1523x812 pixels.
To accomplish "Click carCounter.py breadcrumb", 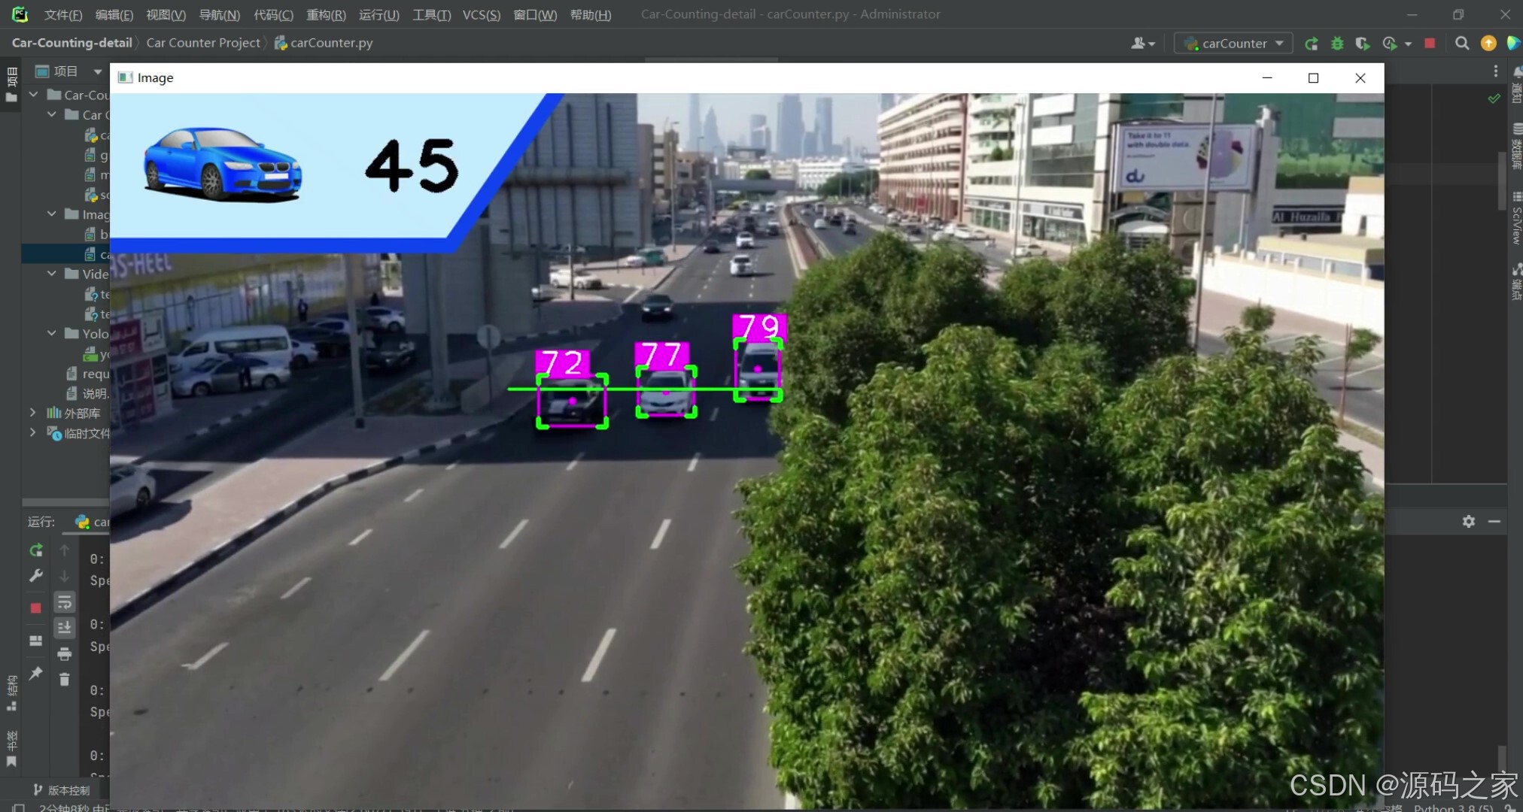I will coord(324,43).
